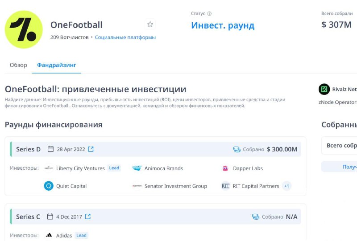The width and height of the screenshot is (357, 241).
Task: Open Series D external source link icon
Action: (x=91, y=149)
